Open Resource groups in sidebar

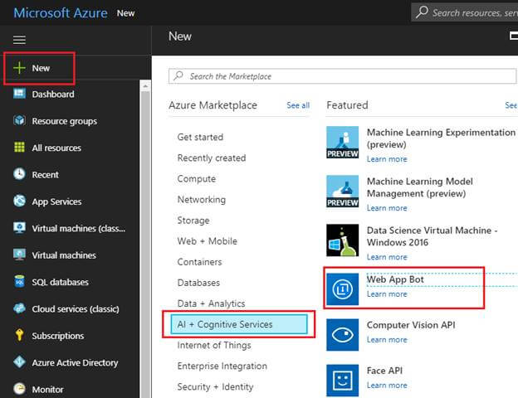[x=65, y=121]
